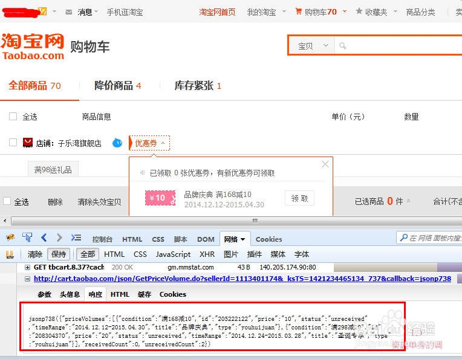
Task: Select the 缓存 request tab
Action: pyautogui.click(x=145, y=294)
